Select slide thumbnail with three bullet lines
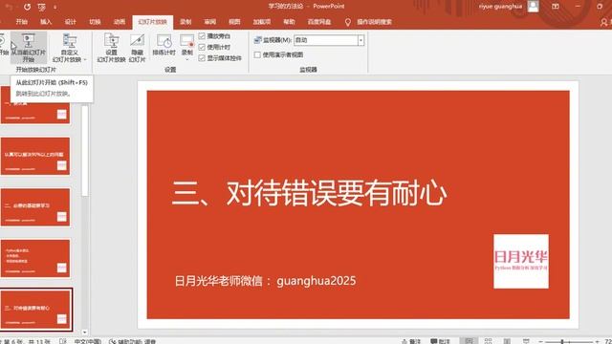 click(35, 259)
